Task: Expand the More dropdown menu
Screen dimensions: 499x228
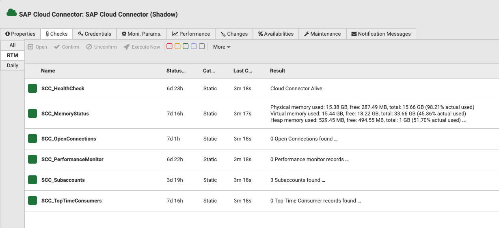Action: [222, 47]
